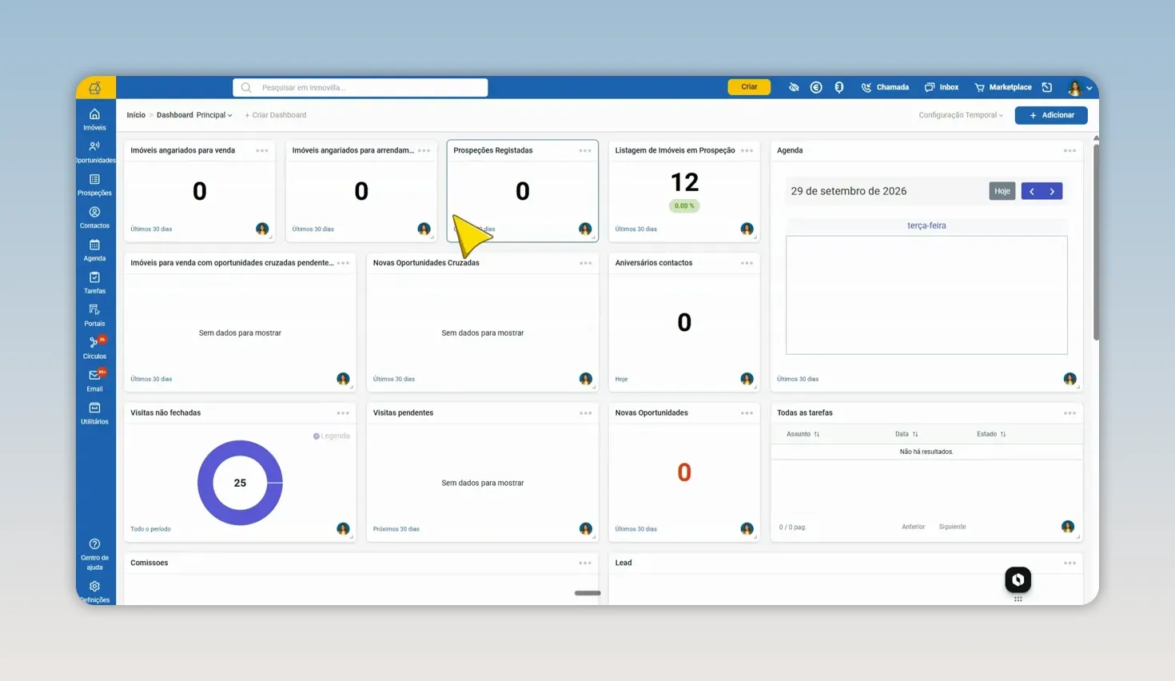Screen dimensions: 1175x681
Task: Open Email in the sidebar
Action: click(x=94, y=381)
